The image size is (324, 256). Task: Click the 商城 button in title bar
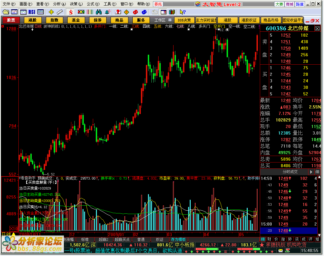point(289,4)
